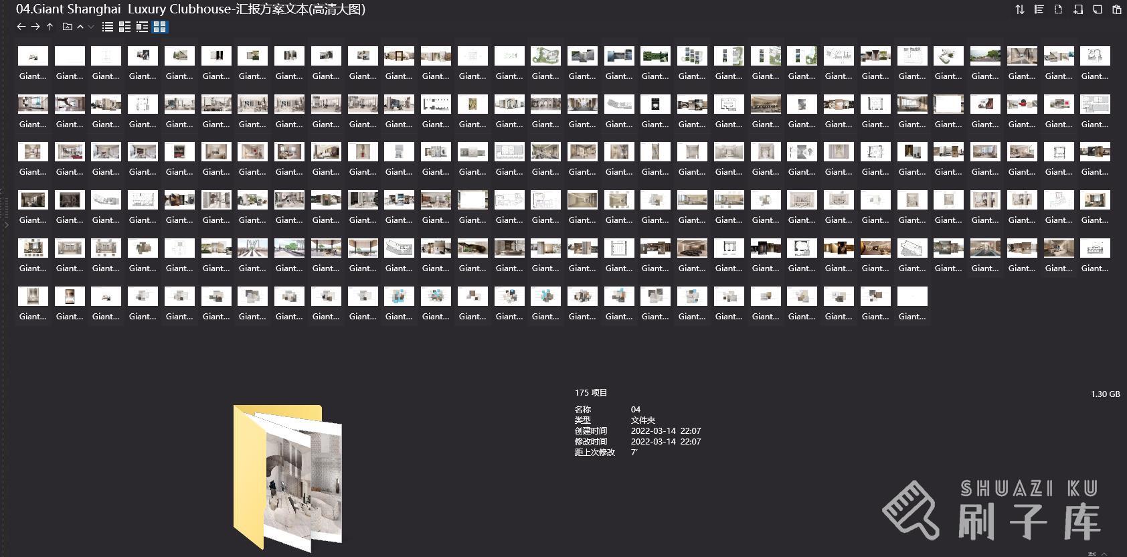Open the folder browse icon in toolbar
This screenshot has width=1127, height=557.
[67, 27]
